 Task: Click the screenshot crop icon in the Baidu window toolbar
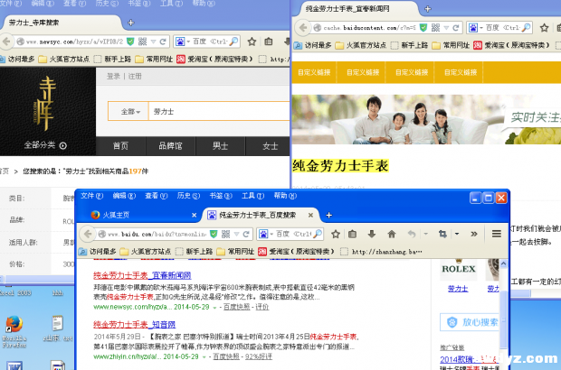tap(442, 234)
